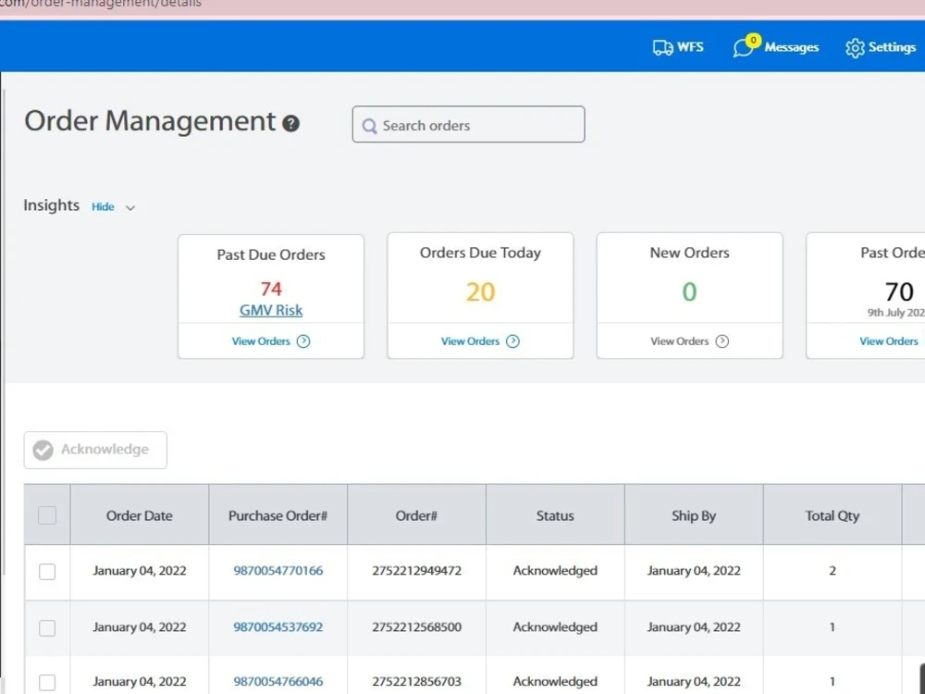The height and width of the screenshot is (694, 925).
Task: Open purchase order 9870054766046
Action: tap(277, 681)
